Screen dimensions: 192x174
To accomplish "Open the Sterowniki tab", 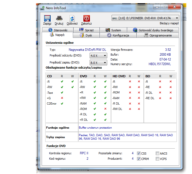I will [x=58, y=30].
